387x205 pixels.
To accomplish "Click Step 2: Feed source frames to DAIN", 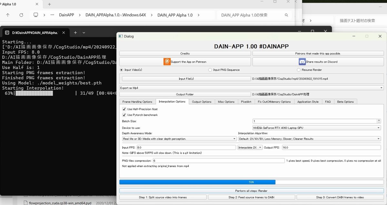I will click(x=251, y=197).
